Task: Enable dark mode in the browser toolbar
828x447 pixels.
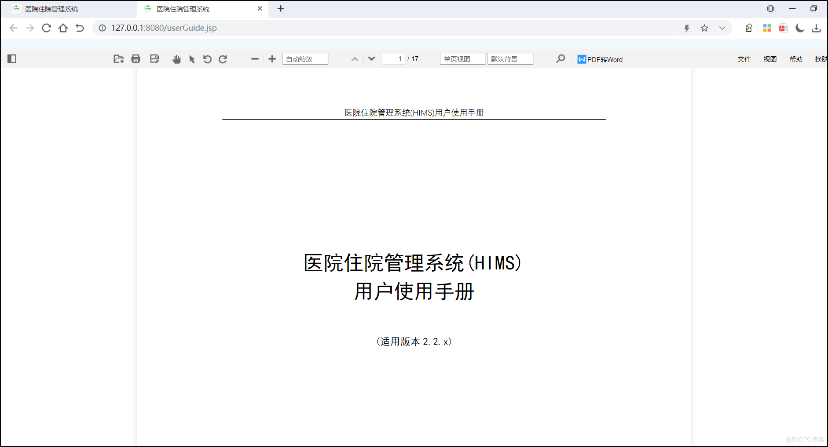Action: point(799,28)
